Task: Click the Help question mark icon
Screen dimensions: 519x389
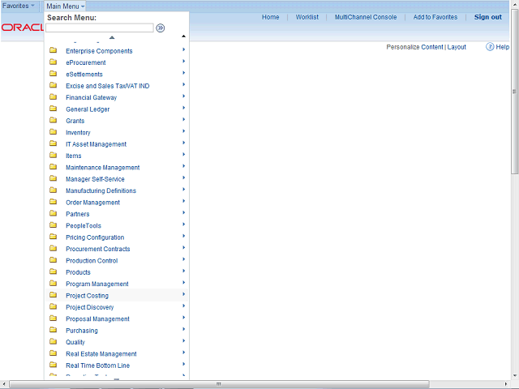Action: tap(491, 47)
